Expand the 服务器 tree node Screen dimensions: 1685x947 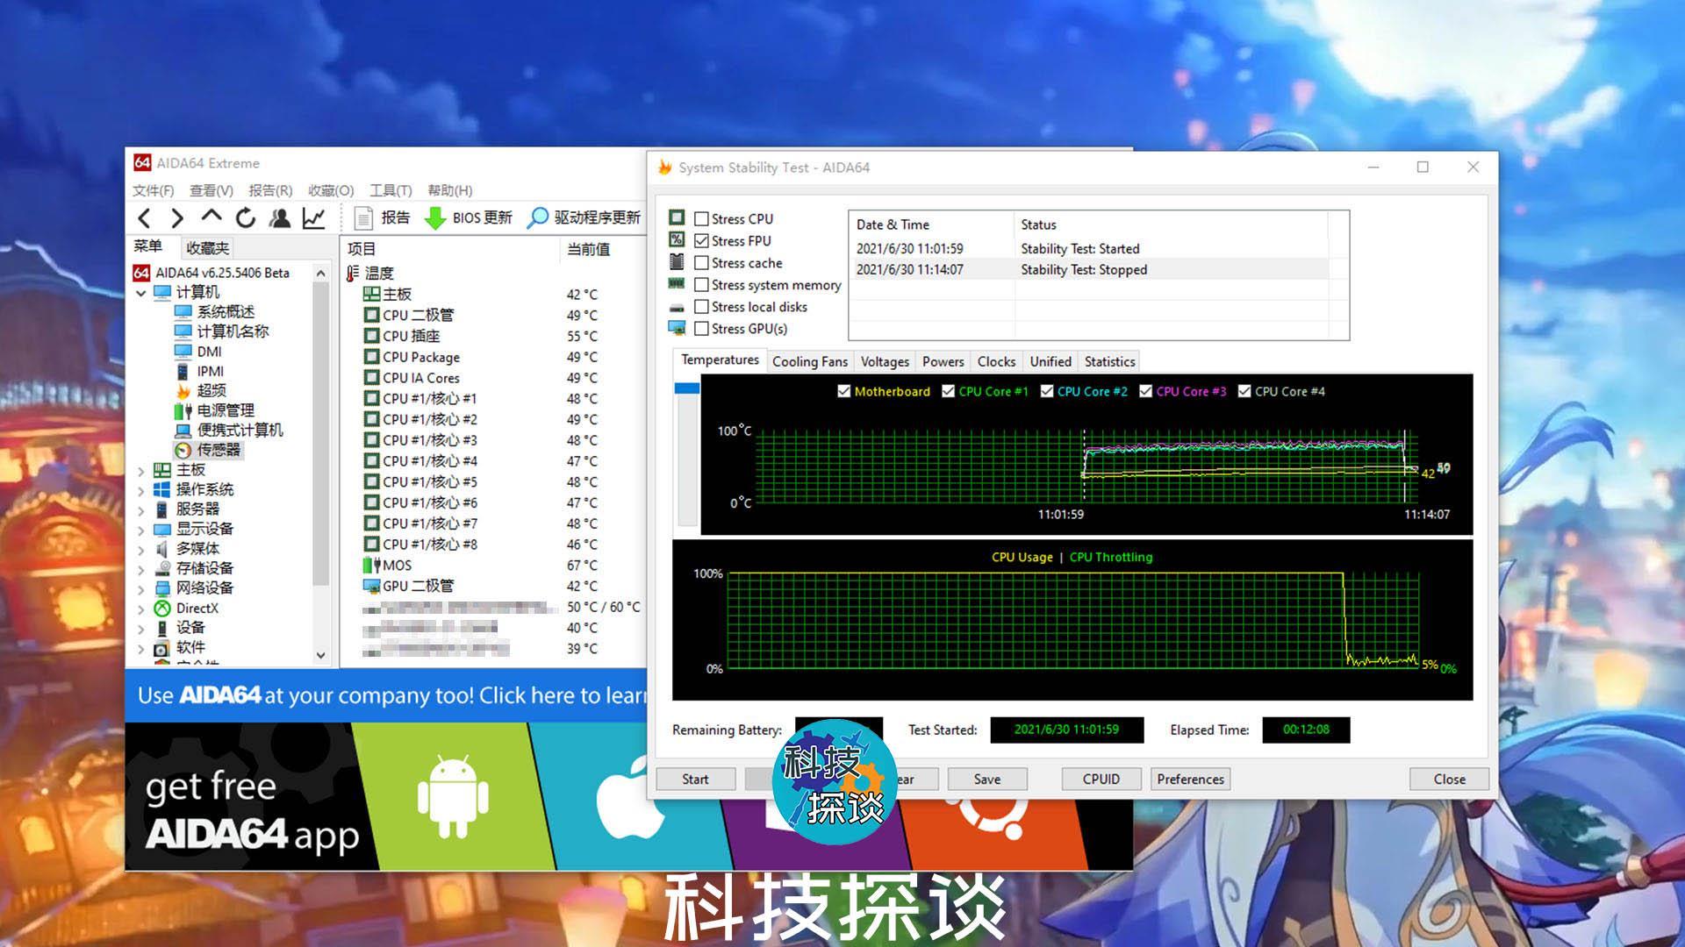tap(141, 510)
